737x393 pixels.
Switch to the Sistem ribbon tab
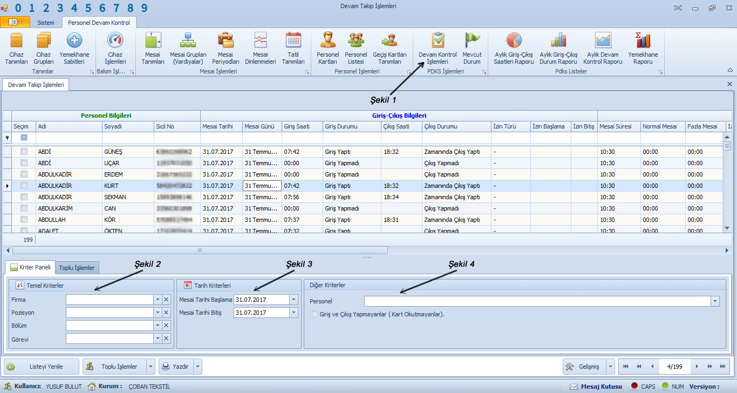click(x=45, y=23)
